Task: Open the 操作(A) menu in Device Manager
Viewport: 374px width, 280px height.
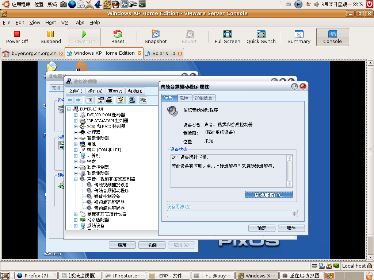Action: point(95,91)
